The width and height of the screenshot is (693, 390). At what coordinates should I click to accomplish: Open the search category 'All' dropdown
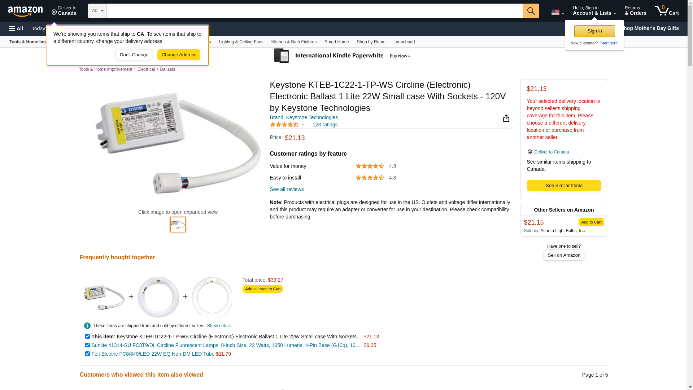(x=97, y=11)
